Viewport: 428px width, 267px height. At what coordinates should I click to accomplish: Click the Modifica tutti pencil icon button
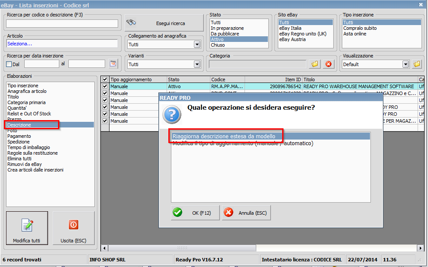coord(27,228)
